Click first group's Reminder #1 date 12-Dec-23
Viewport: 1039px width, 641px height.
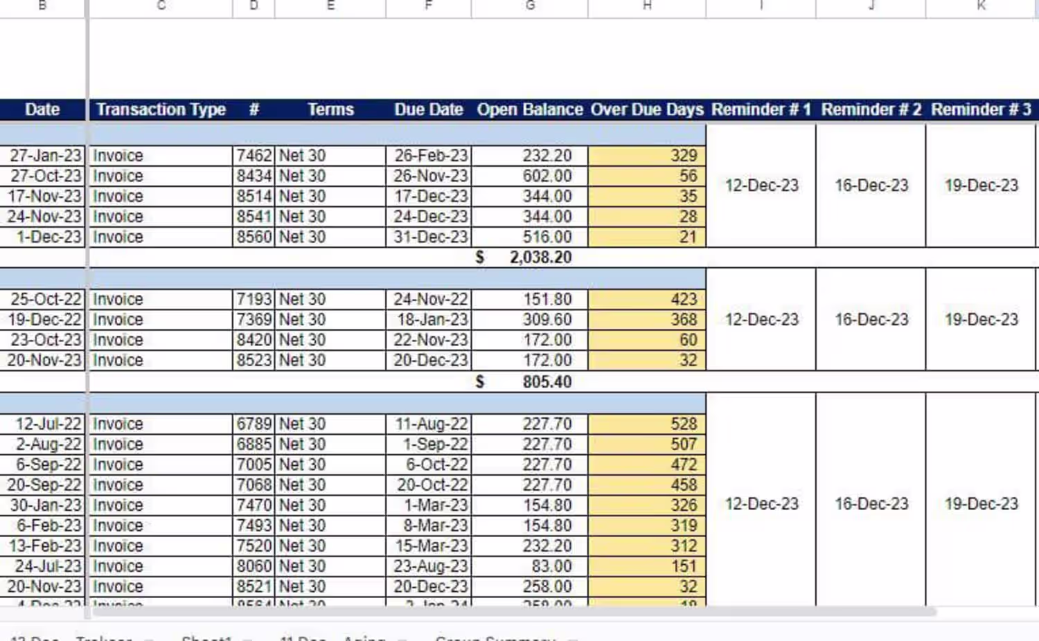[761, 186]
